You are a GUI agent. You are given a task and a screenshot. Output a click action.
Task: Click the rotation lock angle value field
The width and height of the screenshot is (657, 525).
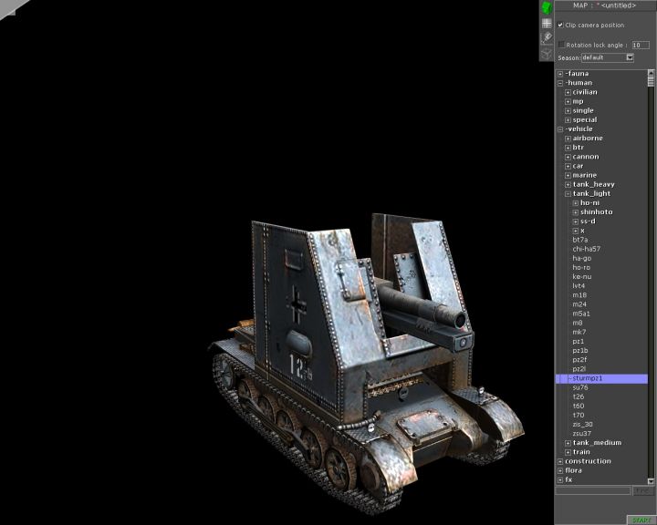pos(641,45)
